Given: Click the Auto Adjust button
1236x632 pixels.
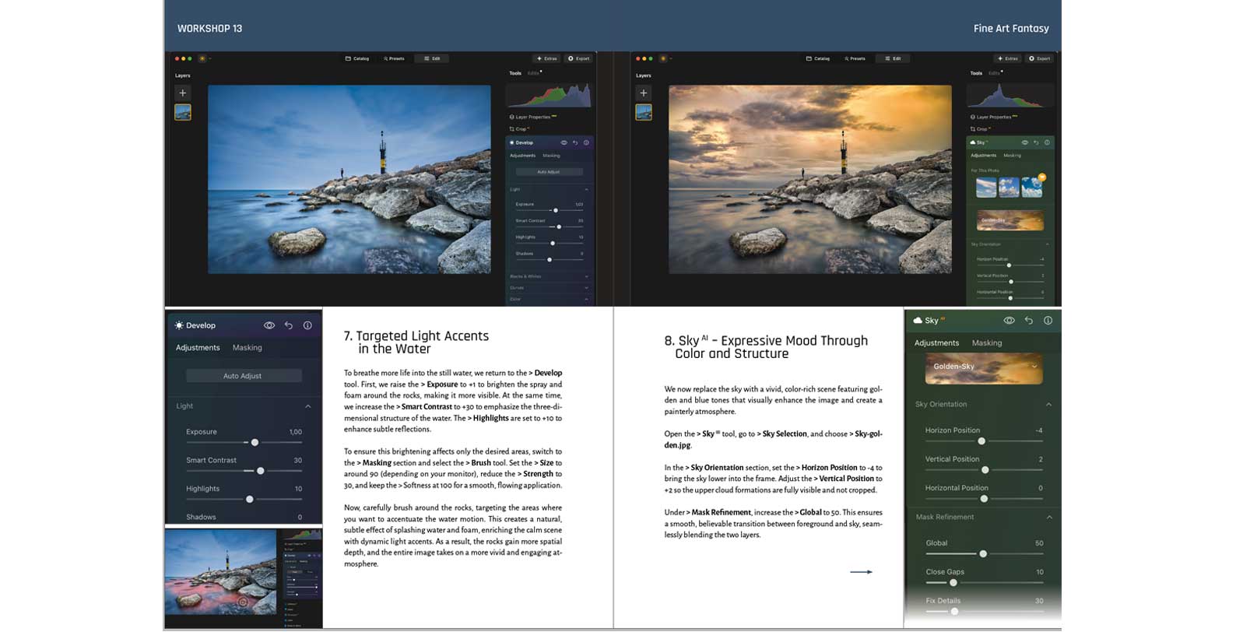Looking at the screenshot, I should click(x=243, y=376).
